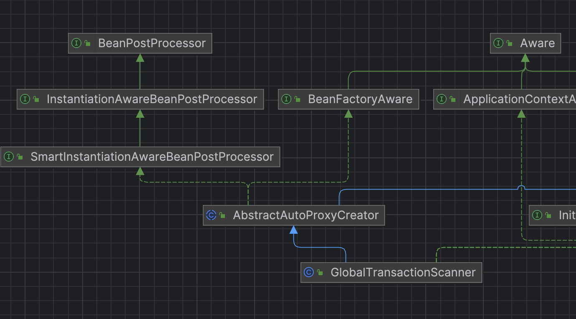Viewport: 576px width, 319px height.
Task: Click the lock icon on InstantiationAwareBeanPostProcessor
Action: 36,99
